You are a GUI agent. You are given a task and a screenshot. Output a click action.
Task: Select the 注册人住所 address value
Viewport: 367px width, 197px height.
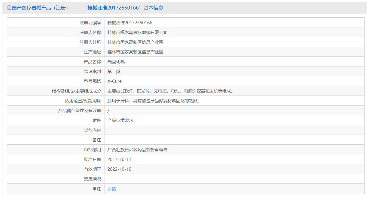pyautogui.click(x=135, y=42)
